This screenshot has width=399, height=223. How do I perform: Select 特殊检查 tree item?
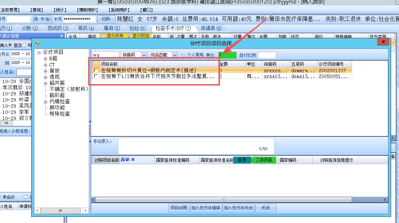click(60, 114)
